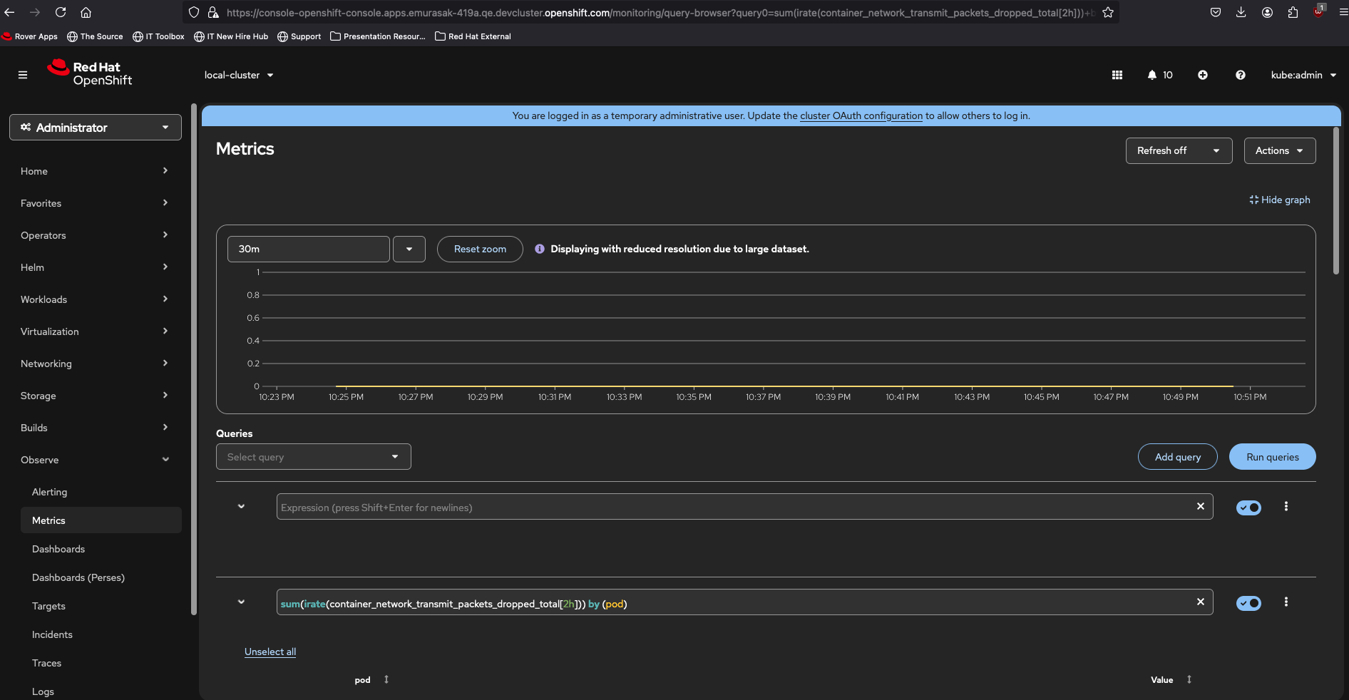The image size is (1349, 700).
Task: Collapse the Observe navigation section
Action: pos(96,460)
